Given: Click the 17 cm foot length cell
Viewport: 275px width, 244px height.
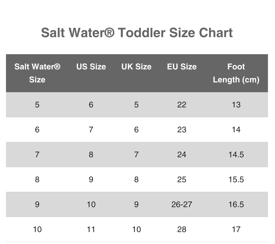Looking at the screenshot, I should click(236, 229).
